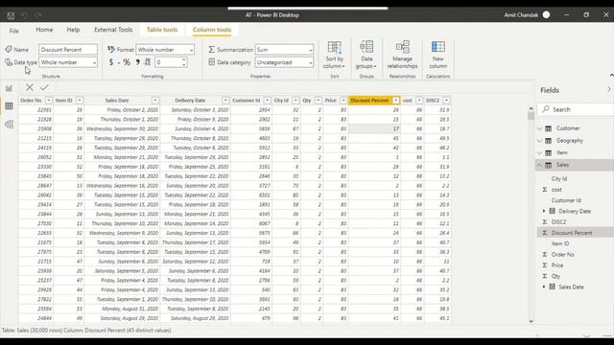Create a New column
This screenshot has width=614, height=345.
pyautogui.click(x=437, y=55)
